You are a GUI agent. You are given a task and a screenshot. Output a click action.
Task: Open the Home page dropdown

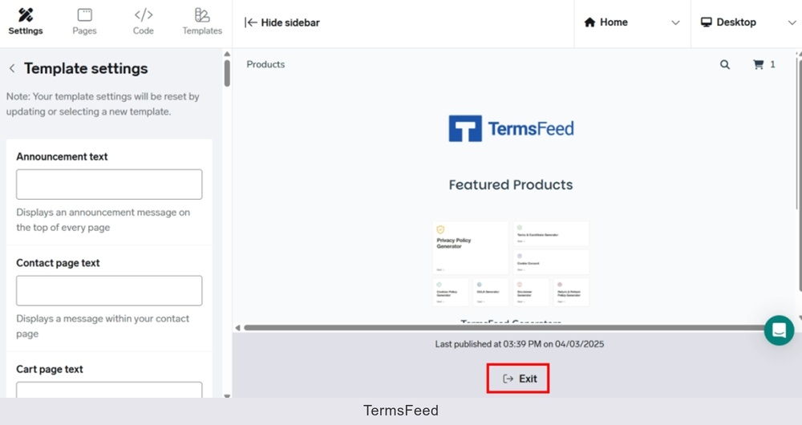[632, 22]
